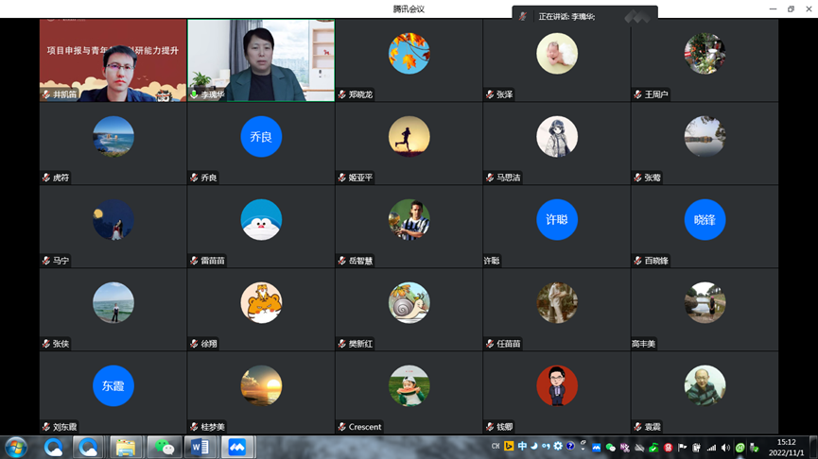Click 乔良's blue name avatar

point(261,137)
